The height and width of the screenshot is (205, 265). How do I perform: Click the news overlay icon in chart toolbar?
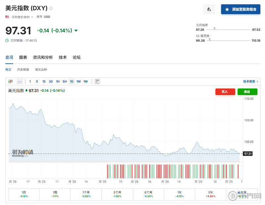(97, 82)
